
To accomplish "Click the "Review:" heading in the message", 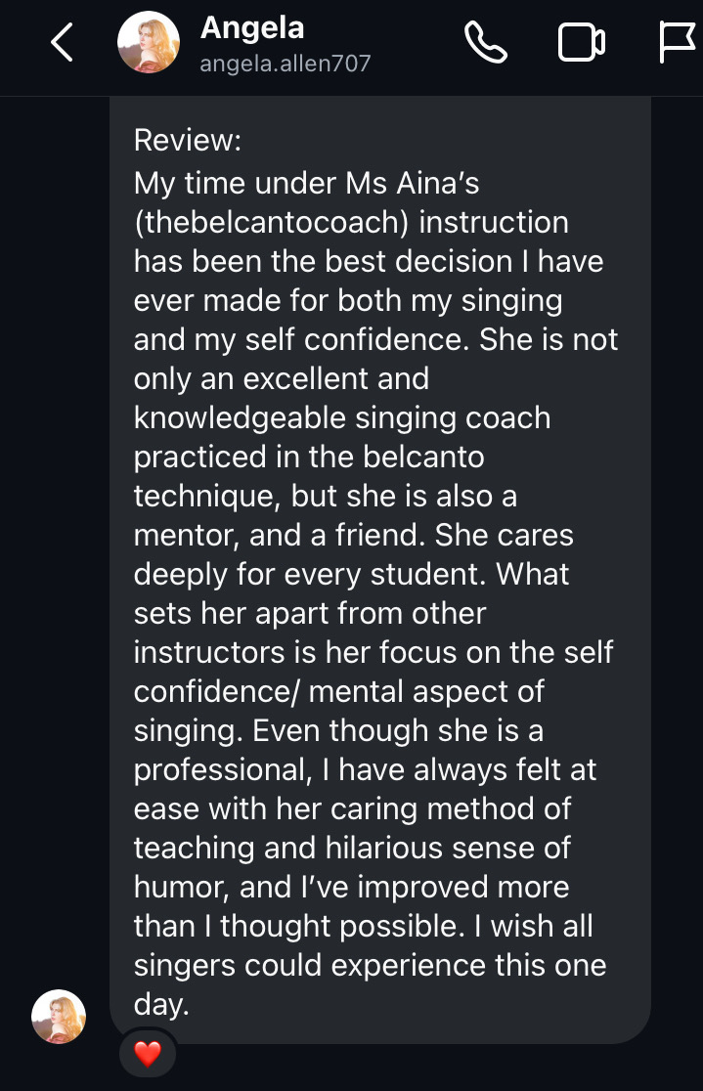I will tap(187, 140).
